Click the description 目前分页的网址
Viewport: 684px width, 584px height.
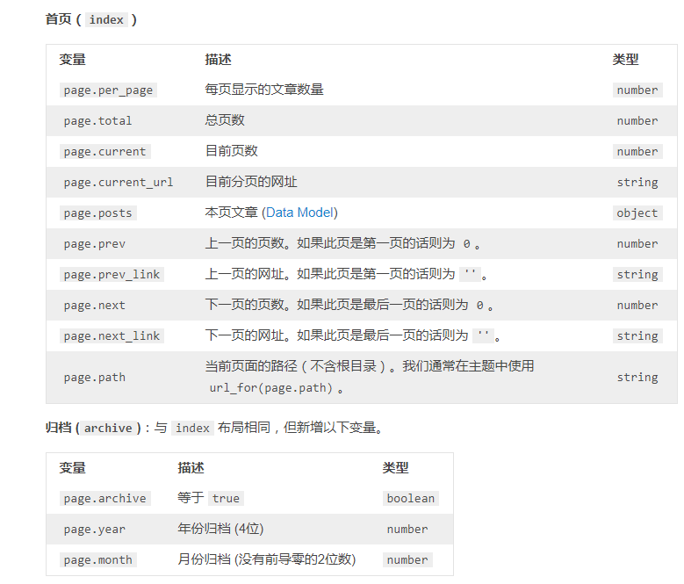tap(251, 182)
